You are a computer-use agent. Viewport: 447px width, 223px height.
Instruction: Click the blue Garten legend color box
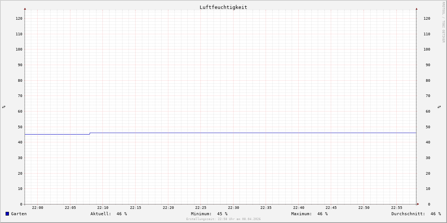click(7, 214)
